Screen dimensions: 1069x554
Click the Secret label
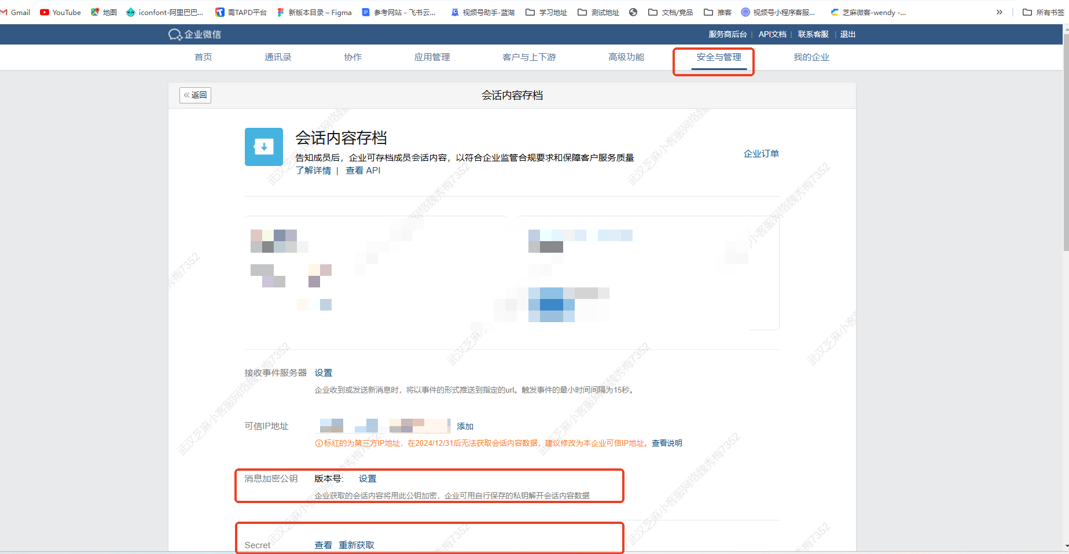point(258,545)
